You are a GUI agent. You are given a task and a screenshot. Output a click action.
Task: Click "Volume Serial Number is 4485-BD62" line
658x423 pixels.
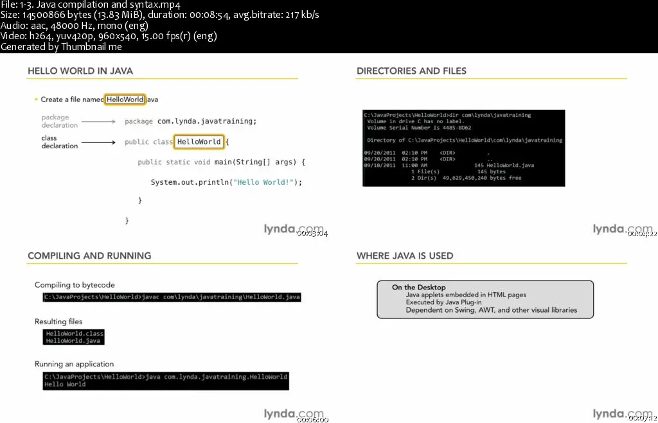point(419,128)
